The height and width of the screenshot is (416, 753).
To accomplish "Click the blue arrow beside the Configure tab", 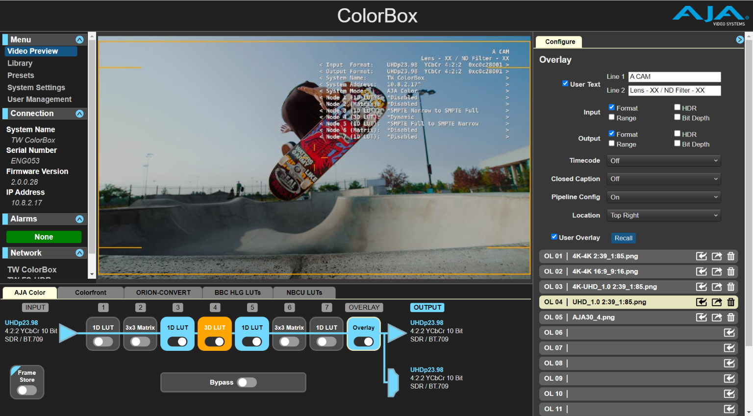I will click(740, 40).
